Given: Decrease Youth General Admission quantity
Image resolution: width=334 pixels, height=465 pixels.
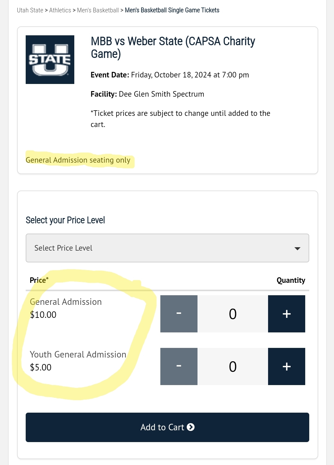Looking at the screenshot, I should point(179,366).
